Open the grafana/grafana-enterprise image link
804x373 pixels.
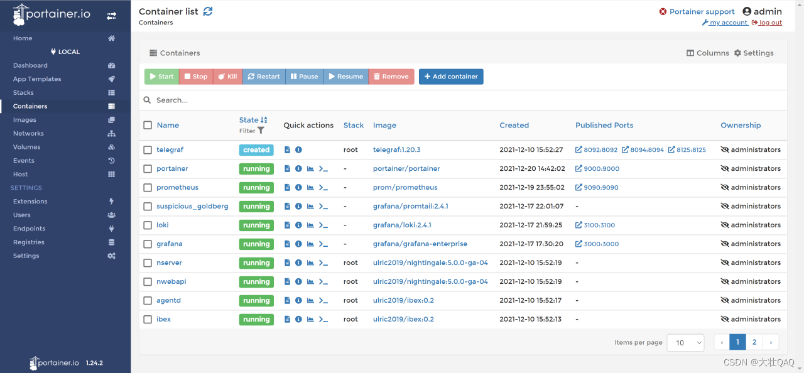click(420, 244)
